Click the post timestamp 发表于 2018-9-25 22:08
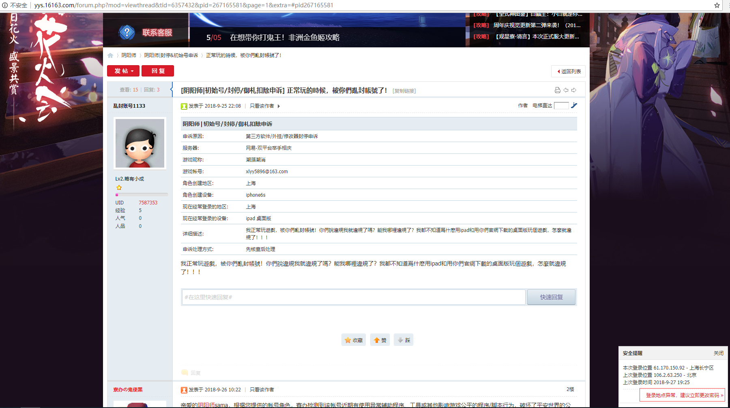 point(215,106)
